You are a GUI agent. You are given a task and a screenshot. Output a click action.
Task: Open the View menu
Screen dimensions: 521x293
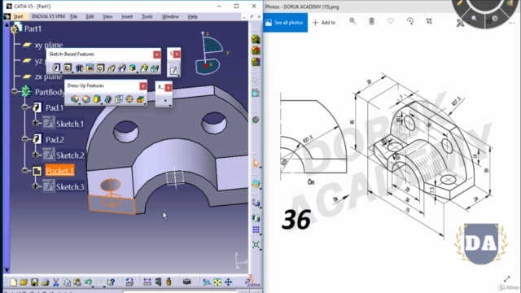click(x=107, y=16)
